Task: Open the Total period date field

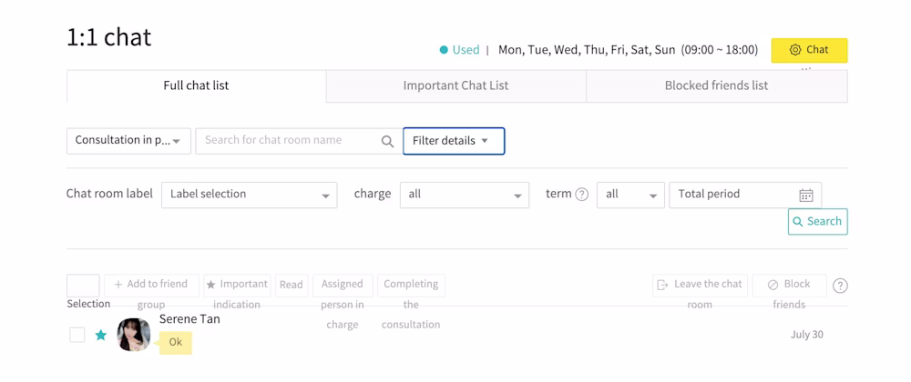Action: coord(745,195)
